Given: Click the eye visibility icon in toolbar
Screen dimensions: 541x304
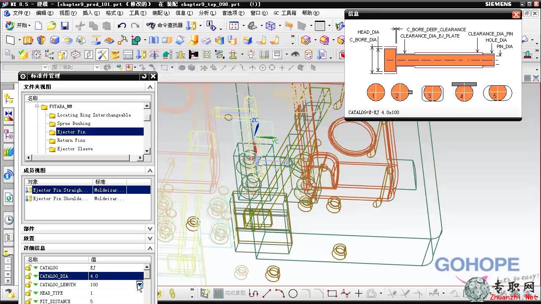Looking at the screenshot, I should click(x=295, y=54).
